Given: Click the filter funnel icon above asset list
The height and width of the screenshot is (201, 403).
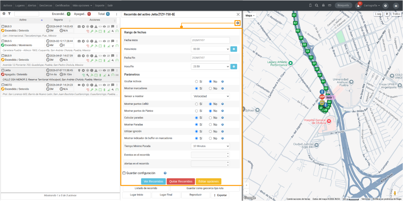Looking at the screenshot, I should pos(9,14).
